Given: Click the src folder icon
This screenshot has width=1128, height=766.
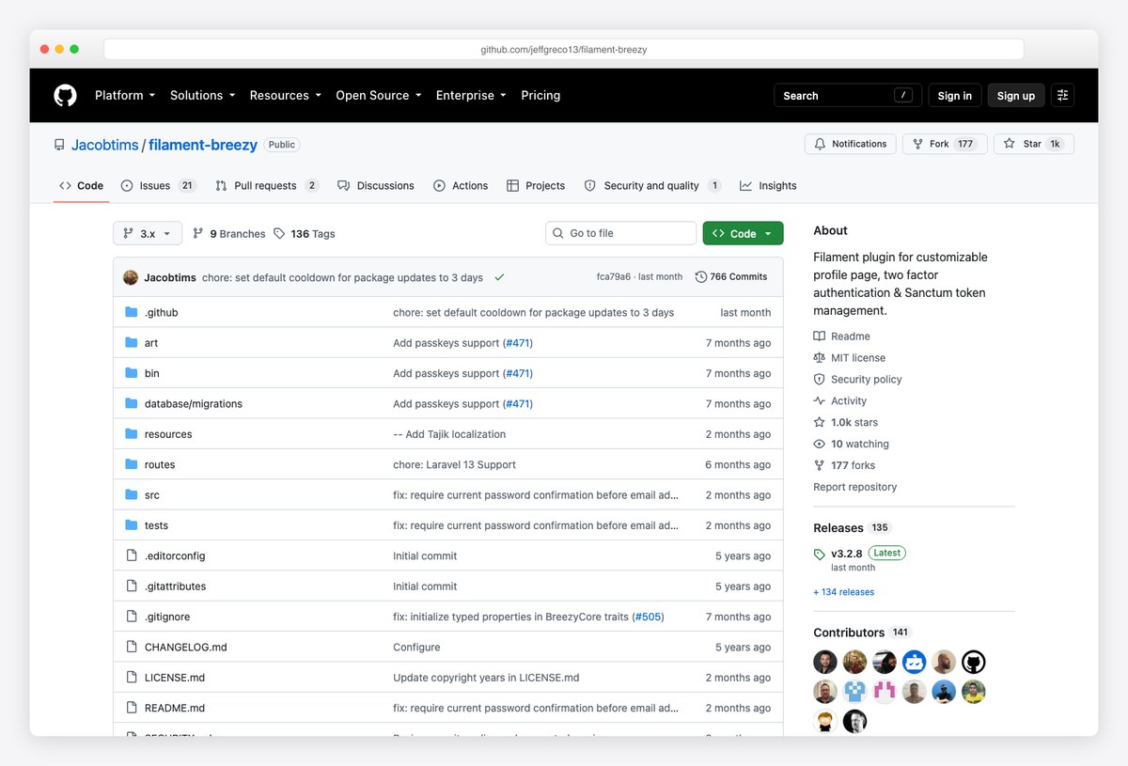Looking at the screenshot, I should point(132,494).
